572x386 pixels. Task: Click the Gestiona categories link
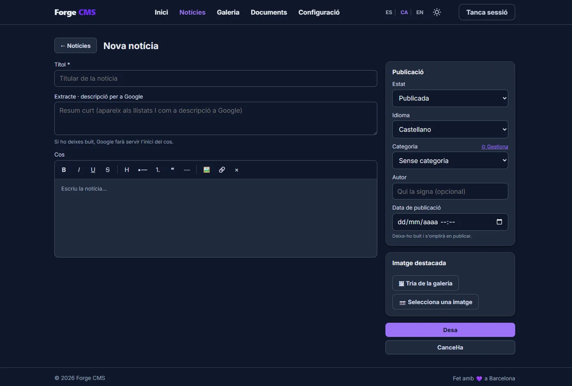pyautogui.click(x=495, y=147)
